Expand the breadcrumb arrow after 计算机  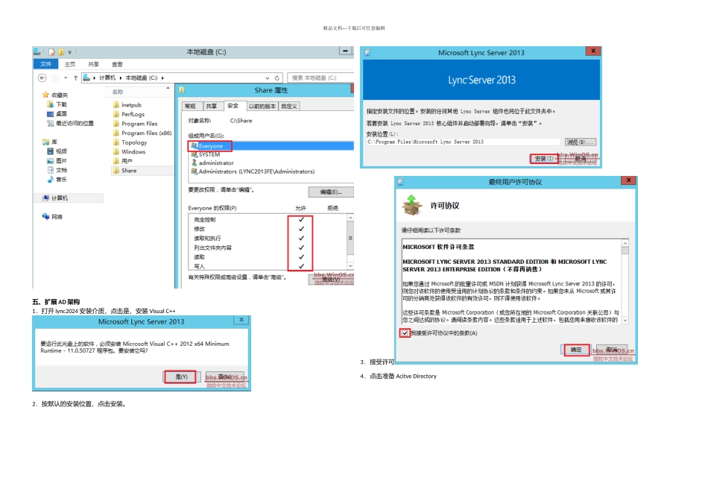click(121, 78)
